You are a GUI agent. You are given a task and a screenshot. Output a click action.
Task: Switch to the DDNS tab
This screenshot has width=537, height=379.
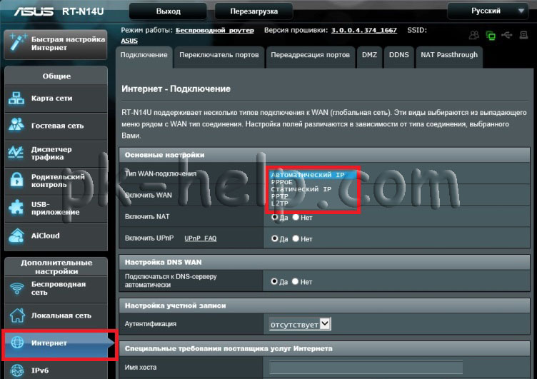[x=399, y=56]
